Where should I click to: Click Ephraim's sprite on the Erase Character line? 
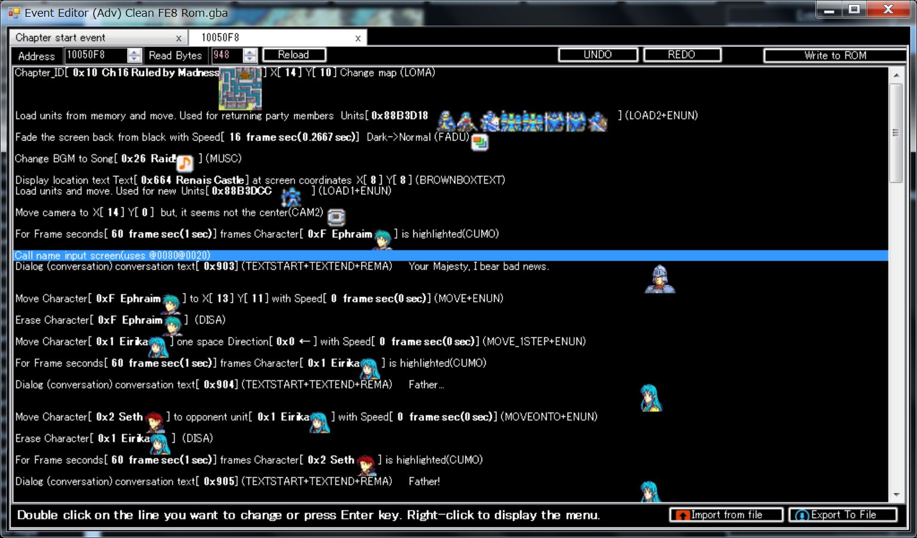[x=173, y=325]
